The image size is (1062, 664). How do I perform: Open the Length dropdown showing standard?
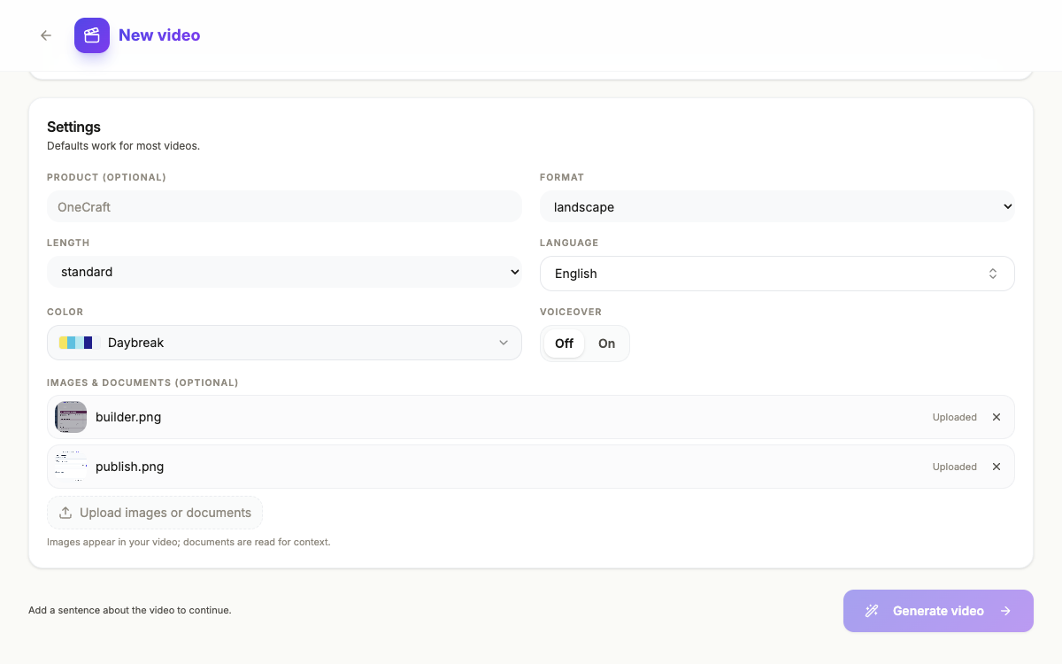click(284, 272)
